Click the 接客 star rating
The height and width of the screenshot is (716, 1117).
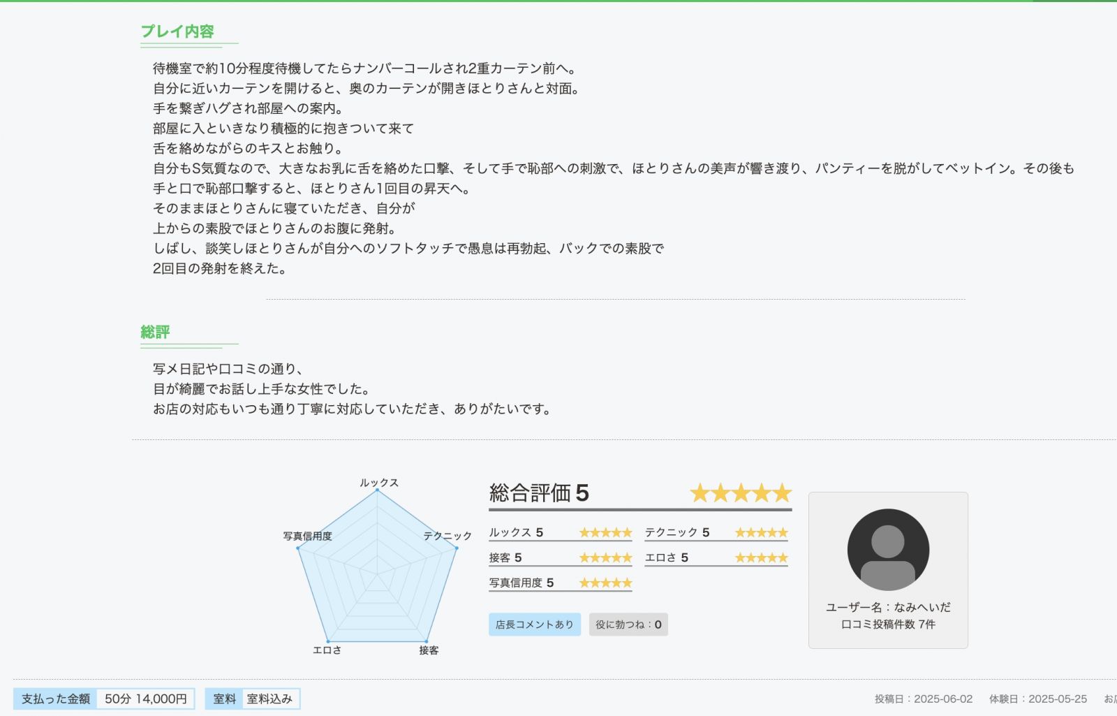pyautogui.click(x=605, y=558)
